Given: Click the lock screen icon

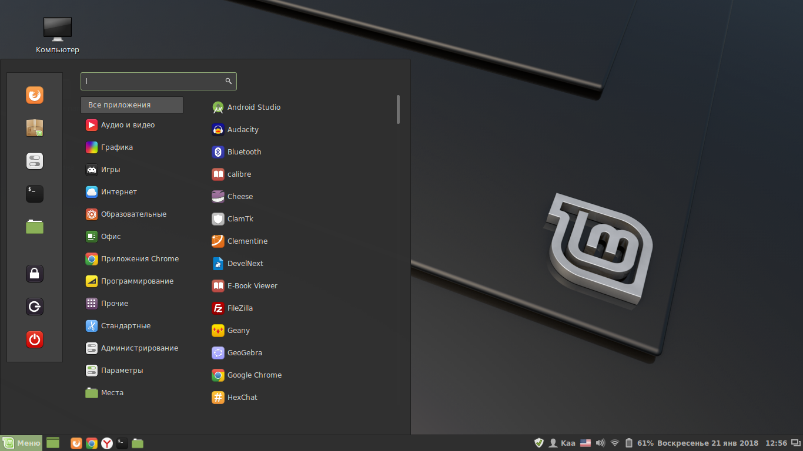Looking at the screenshot, I should point(35,274).
